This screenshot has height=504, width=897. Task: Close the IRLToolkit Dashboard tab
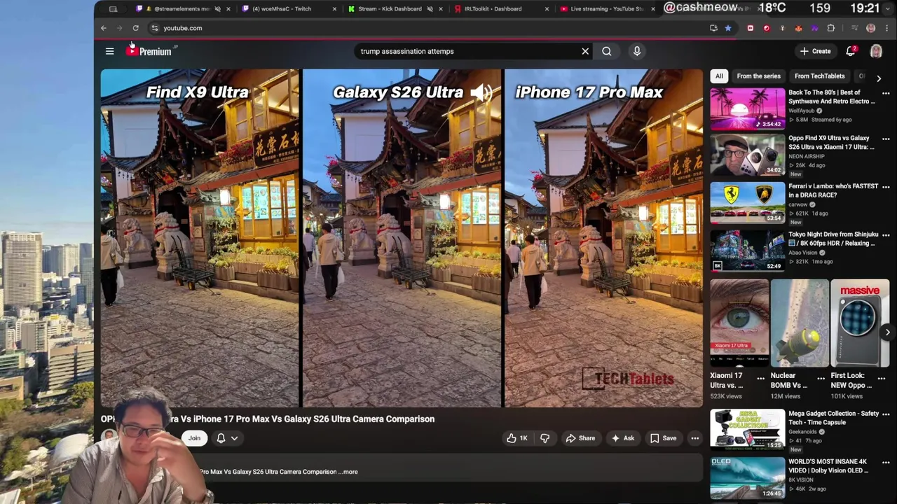[547, 9]
